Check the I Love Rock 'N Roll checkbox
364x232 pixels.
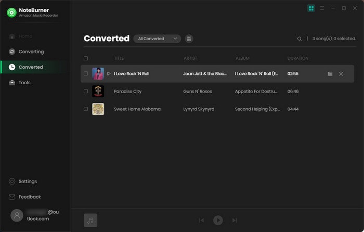point(86,74)
